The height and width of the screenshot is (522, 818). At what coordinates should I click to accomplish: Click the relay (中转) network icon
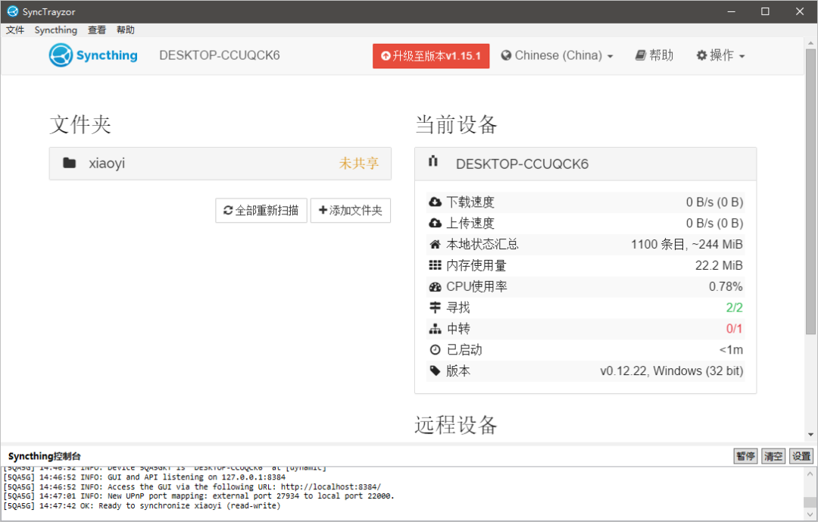435,329
